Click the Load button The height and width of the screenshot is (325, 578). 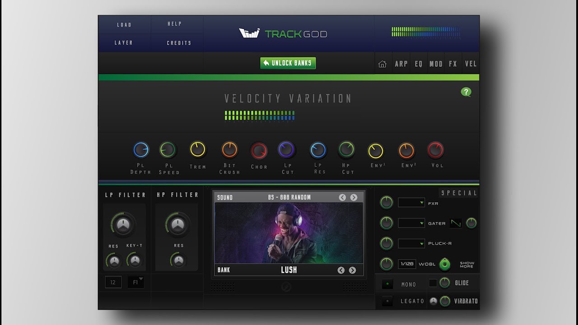pyautogui.click(x=124, y=25)
